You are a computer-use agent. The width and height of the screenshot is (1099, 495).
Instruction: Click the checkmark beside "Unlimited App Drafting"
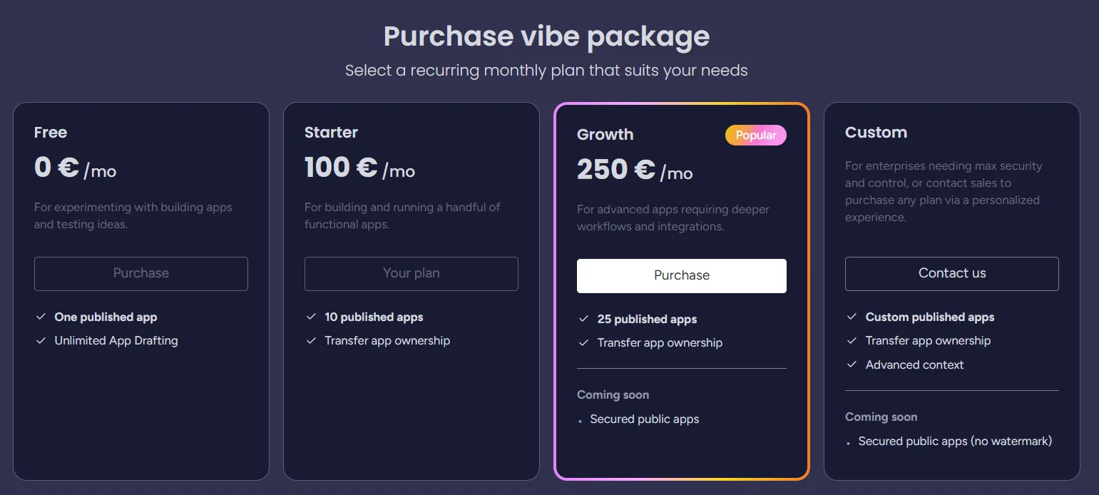[41, 340]
